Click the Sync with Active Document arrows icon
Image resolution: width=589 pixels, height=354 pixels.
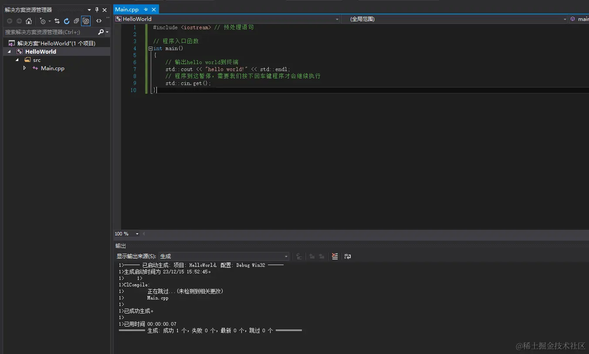57,21
